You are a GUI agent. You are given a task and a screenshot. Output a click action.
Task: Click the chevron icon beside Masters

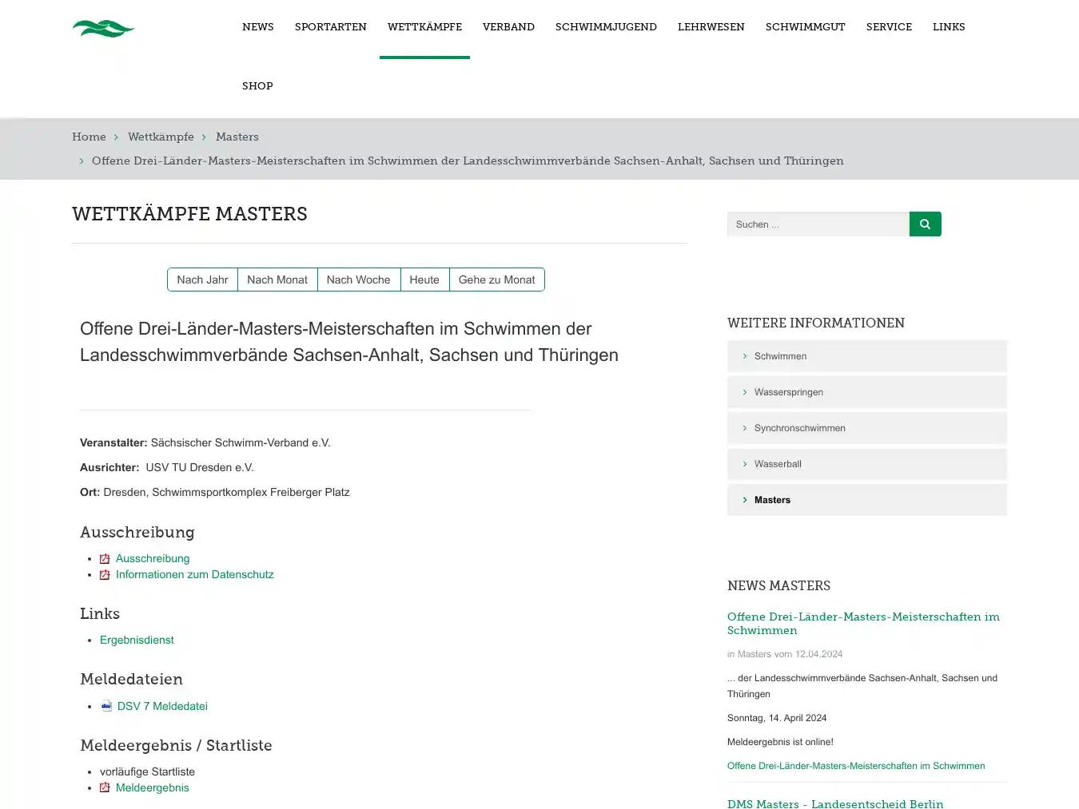(x=744, y=499)
